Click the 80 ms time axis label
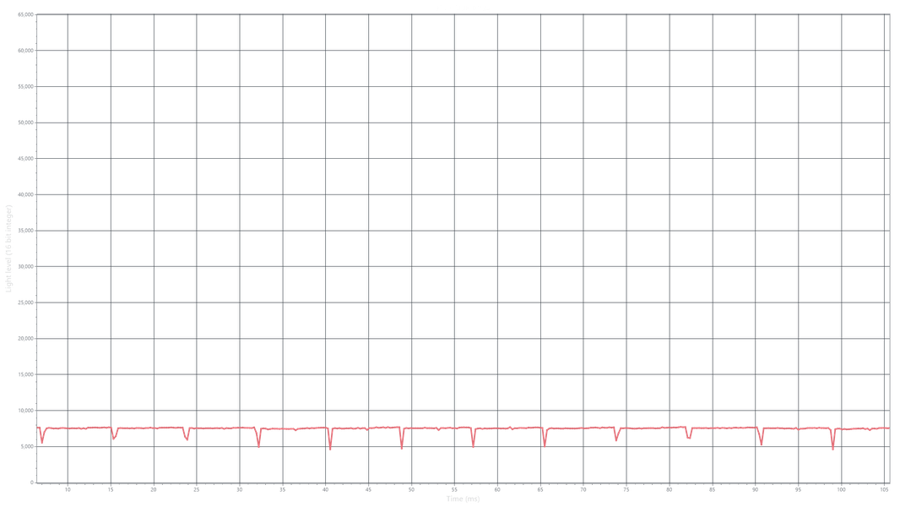Viewport: 900px width, 507px height. (x=670, y=490)
